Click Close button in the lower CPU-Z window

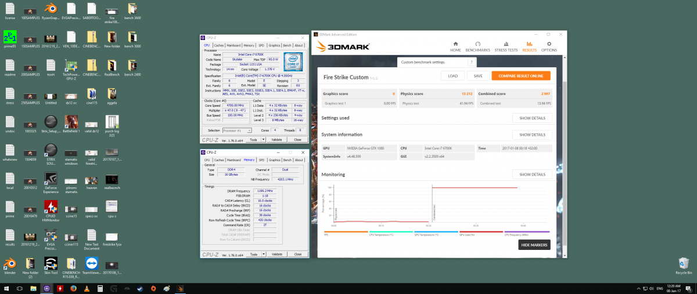[x=297, y=254]
